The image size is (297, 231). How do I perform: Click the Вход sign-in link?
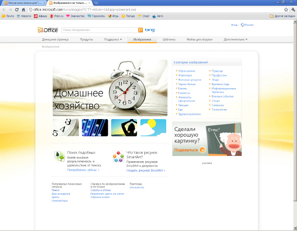point(234,25)
